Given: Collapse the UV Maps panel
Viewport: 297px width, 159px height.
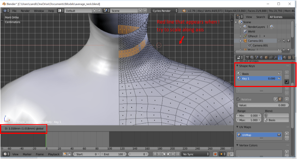Looking at the screenshot, I should (x=237, y=127).
